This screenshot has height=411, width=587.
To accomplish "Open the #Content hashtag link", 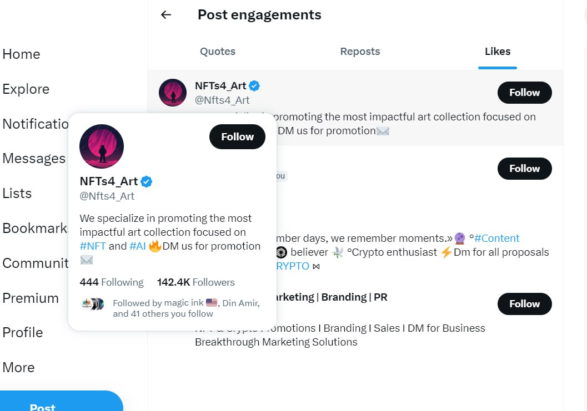I will 497,239.
